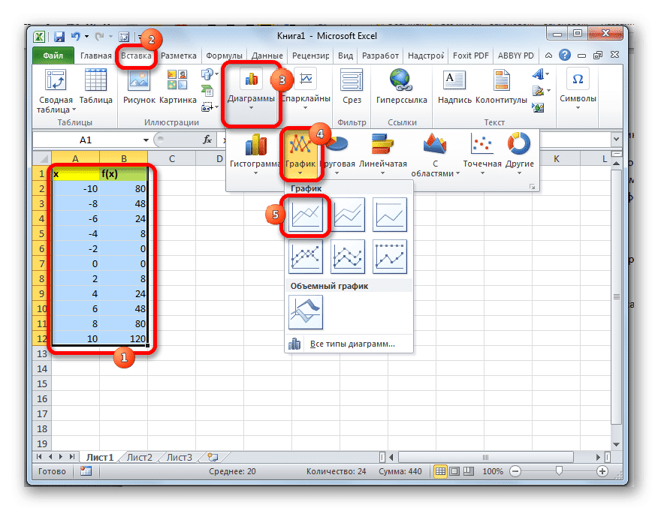Screen dimensions: 658x511
Task: Open the Точечная scatter chart dropdown
Action: pyautogui.click(x=482, y=173)
